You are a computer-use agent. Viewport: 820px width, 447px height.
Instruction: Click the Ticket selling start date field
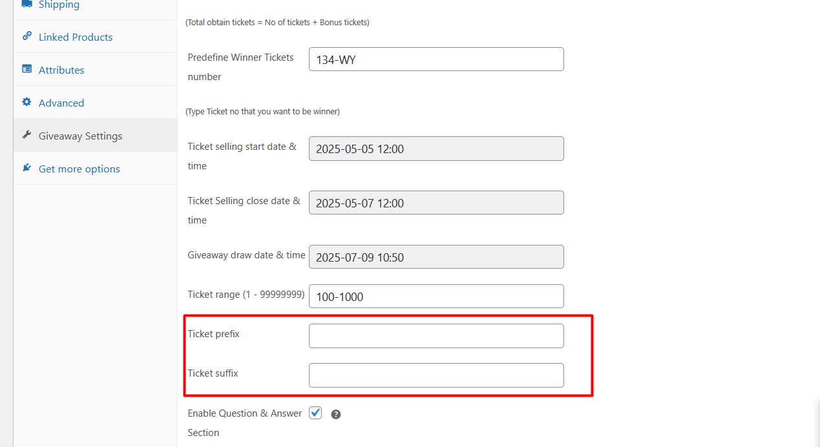[436, 149]
